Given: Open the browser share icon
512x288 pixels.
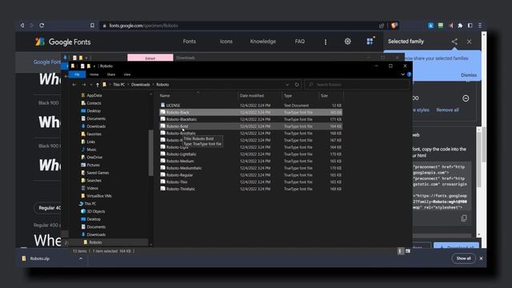Looking at the screenshot, I should (x=382, y=25).
